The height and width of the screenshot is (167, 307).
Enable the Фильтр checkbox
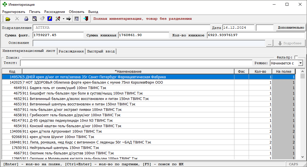pyautogui.click(x=296, y=57)
